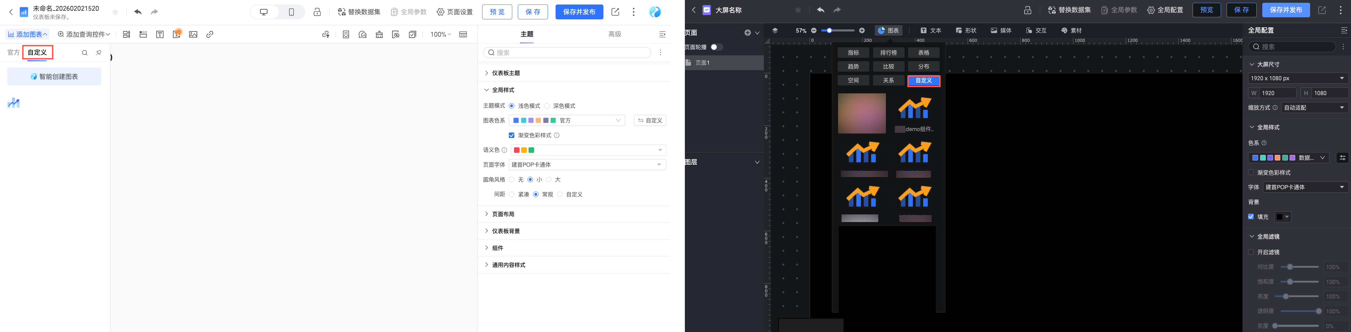Uncheck 渐变色彩样式 in the dashboard theme panel
This screenshot has width=1351, height=332.
512,135
